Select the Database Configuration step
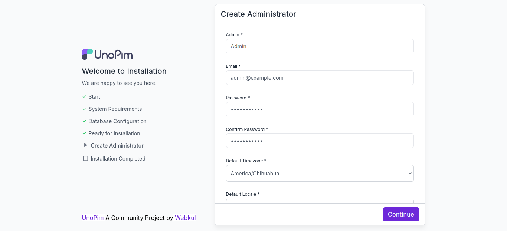This screenshot has height=231, width=507. [x=117, y=121]
